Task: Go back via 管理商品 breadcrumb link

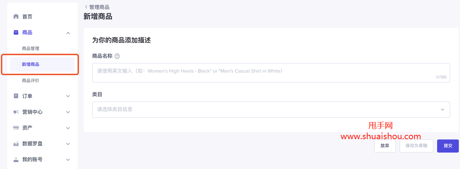Action: click(97, 7)
